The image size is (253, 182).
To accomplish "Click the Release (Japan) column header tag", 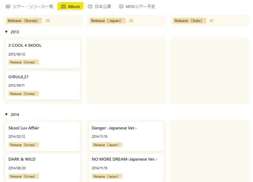I will (107, 21).
